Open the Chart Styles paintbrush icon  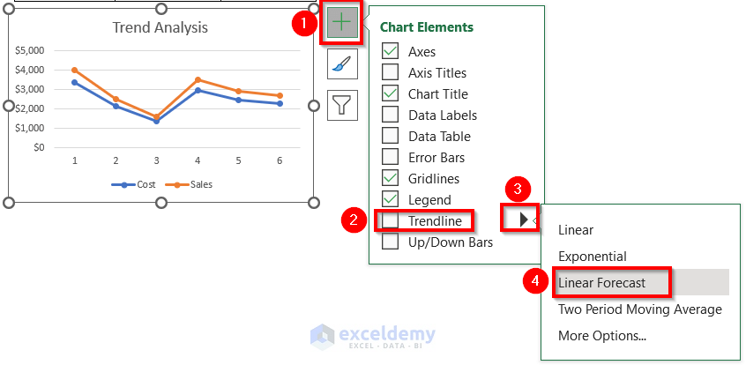pyautogui.click(x=340, y=63)
